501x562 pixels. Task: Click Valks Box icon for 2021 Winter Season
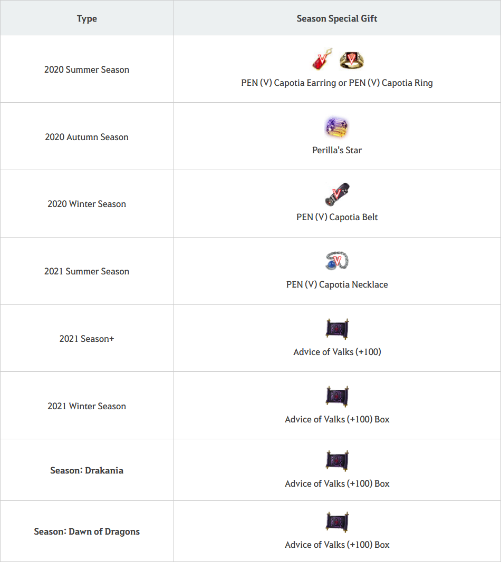click(x=337, y=396)
